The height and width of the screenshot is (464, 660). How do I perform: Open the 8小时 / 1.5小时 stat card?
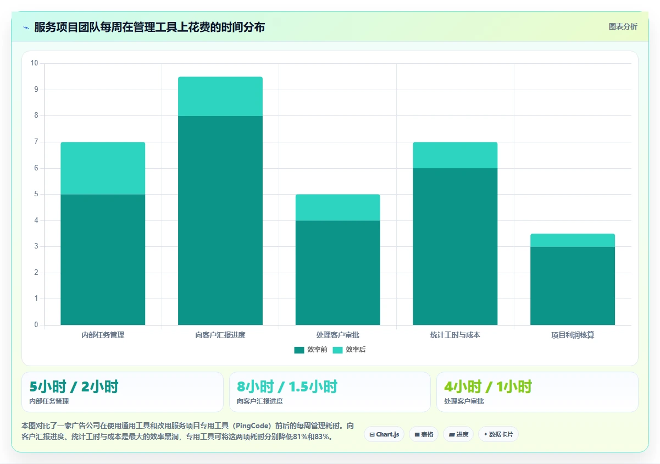click(330, 392)
